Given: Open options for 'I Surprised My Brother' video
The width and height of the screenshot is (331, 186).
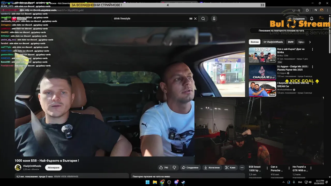Looking at the screenshot, I should [312, 83].
